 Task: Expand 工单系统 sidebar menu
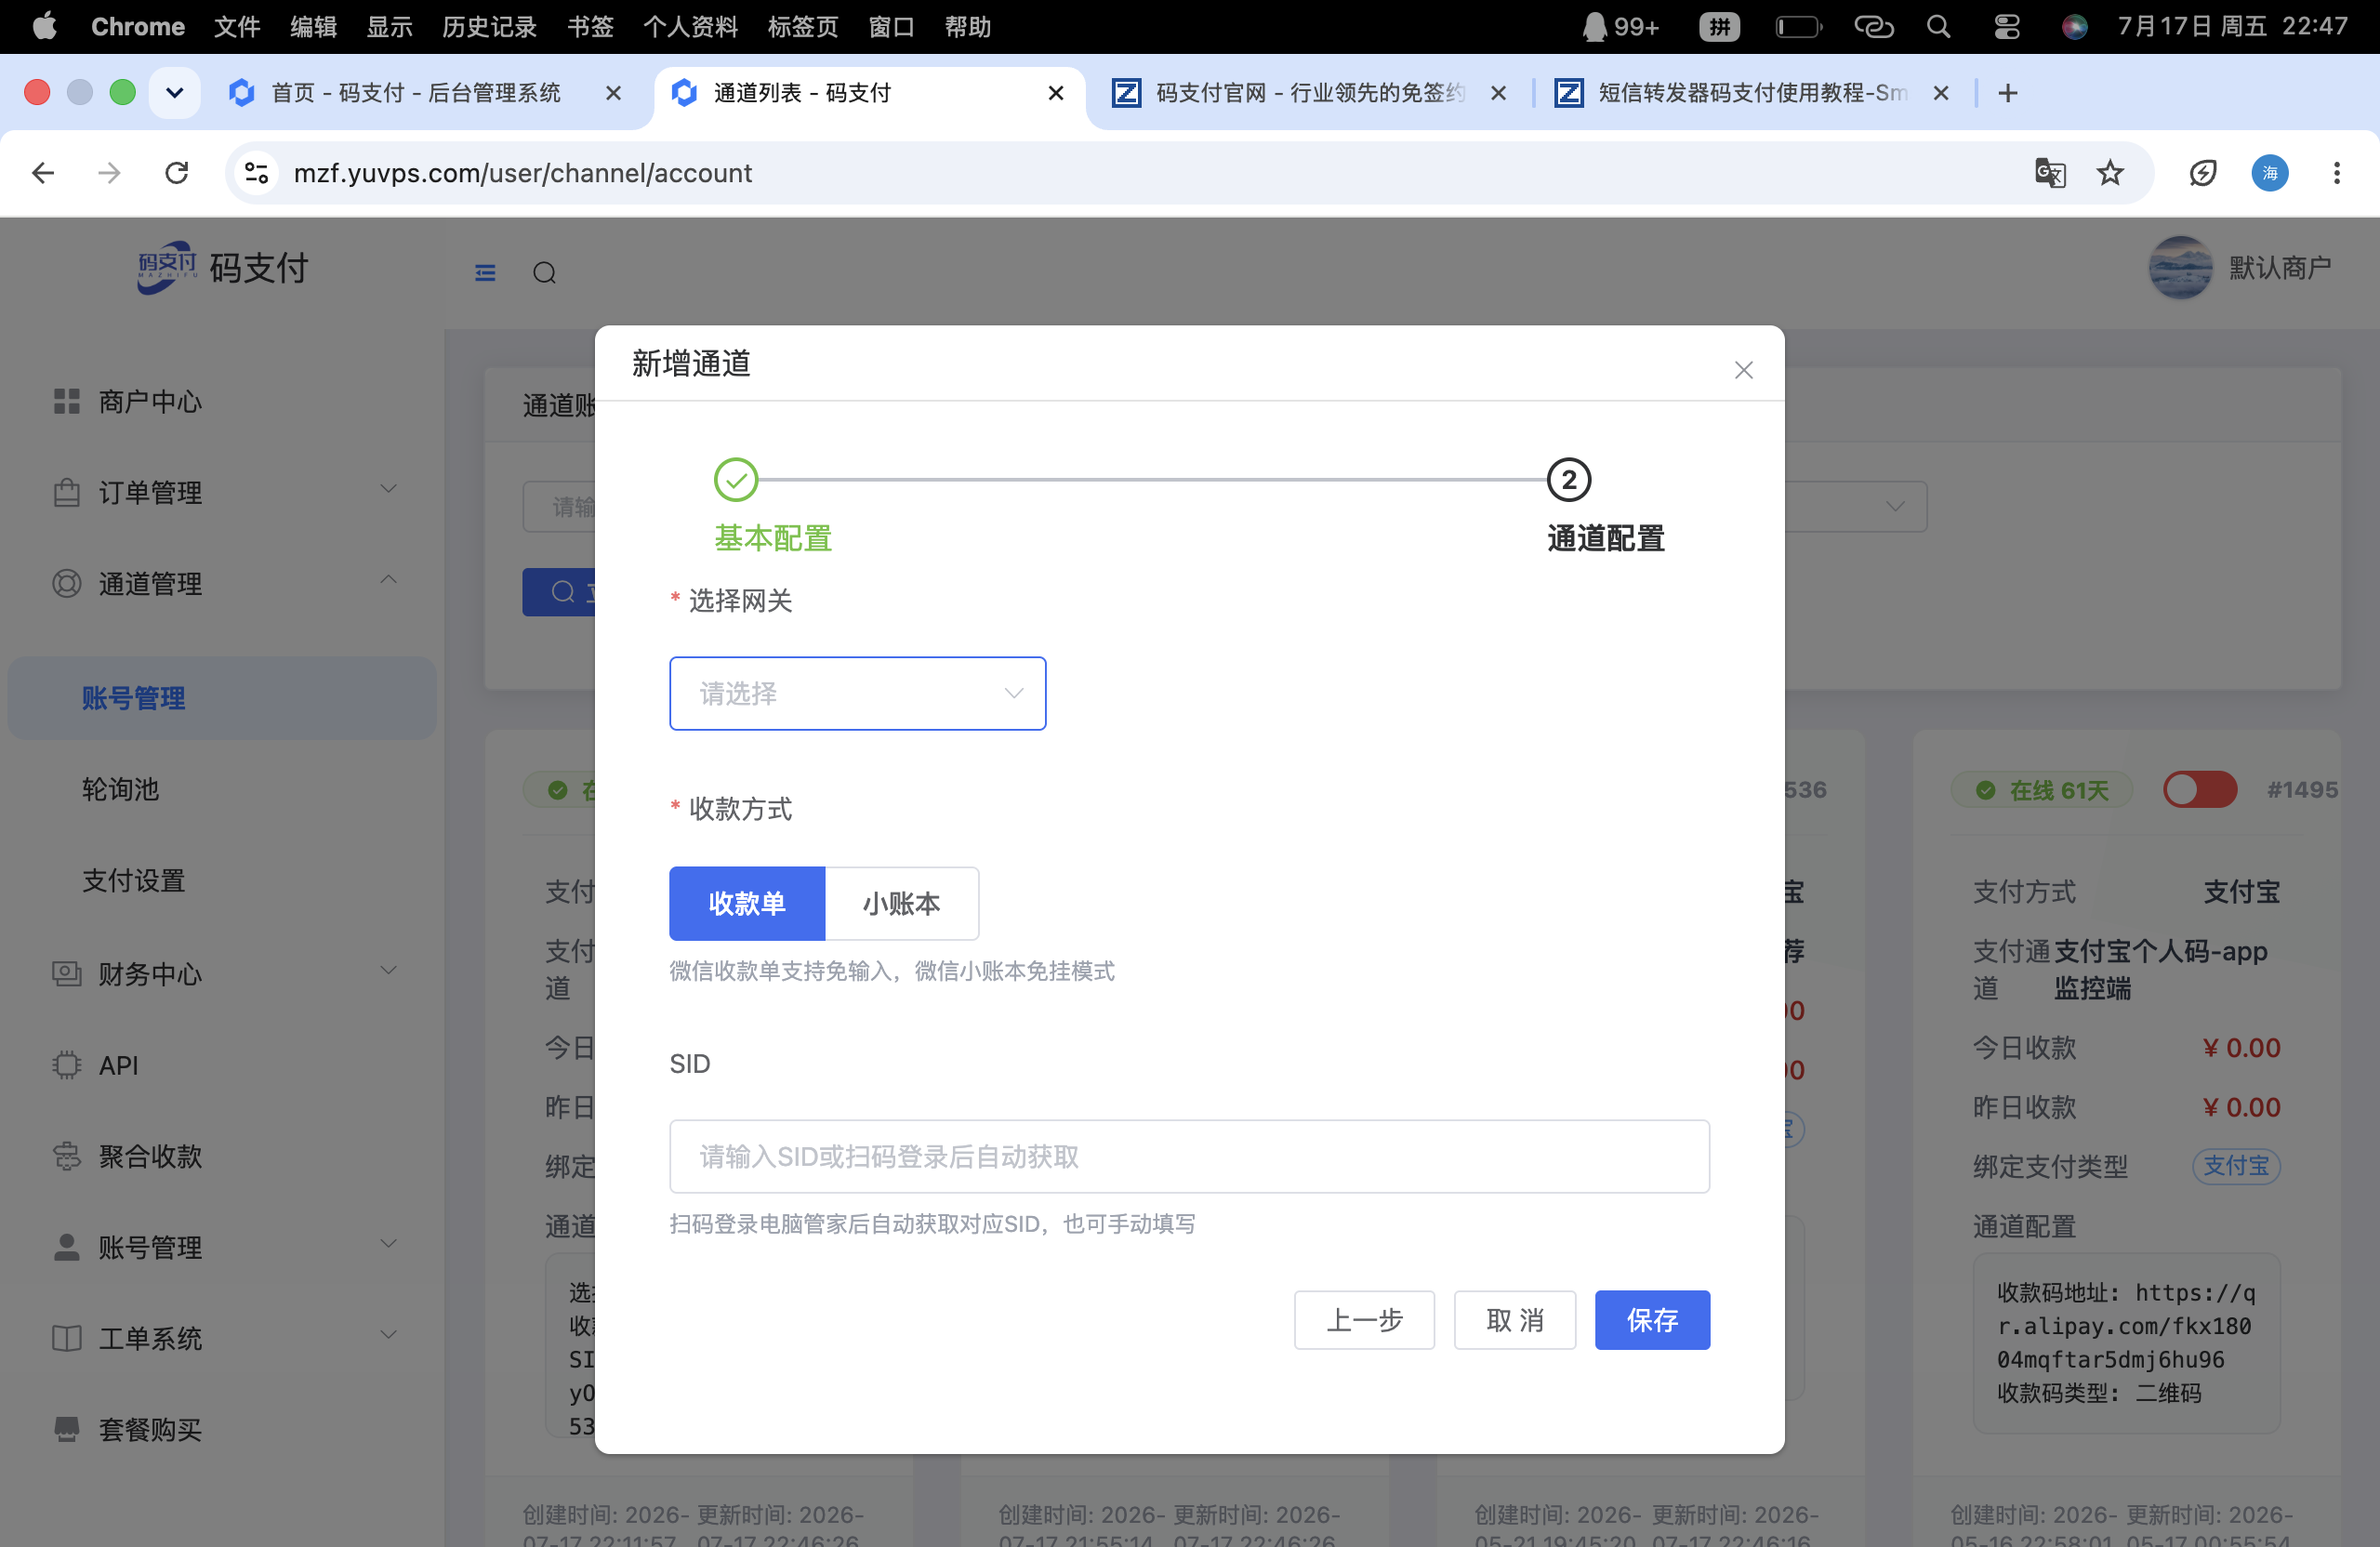click(222, 1338)
